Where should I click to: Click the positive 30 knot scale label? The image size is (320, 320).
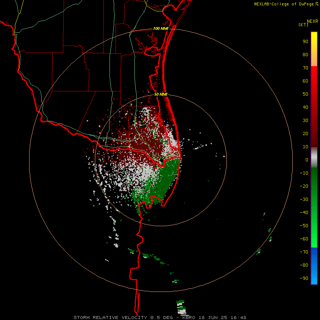pos(305,121)
